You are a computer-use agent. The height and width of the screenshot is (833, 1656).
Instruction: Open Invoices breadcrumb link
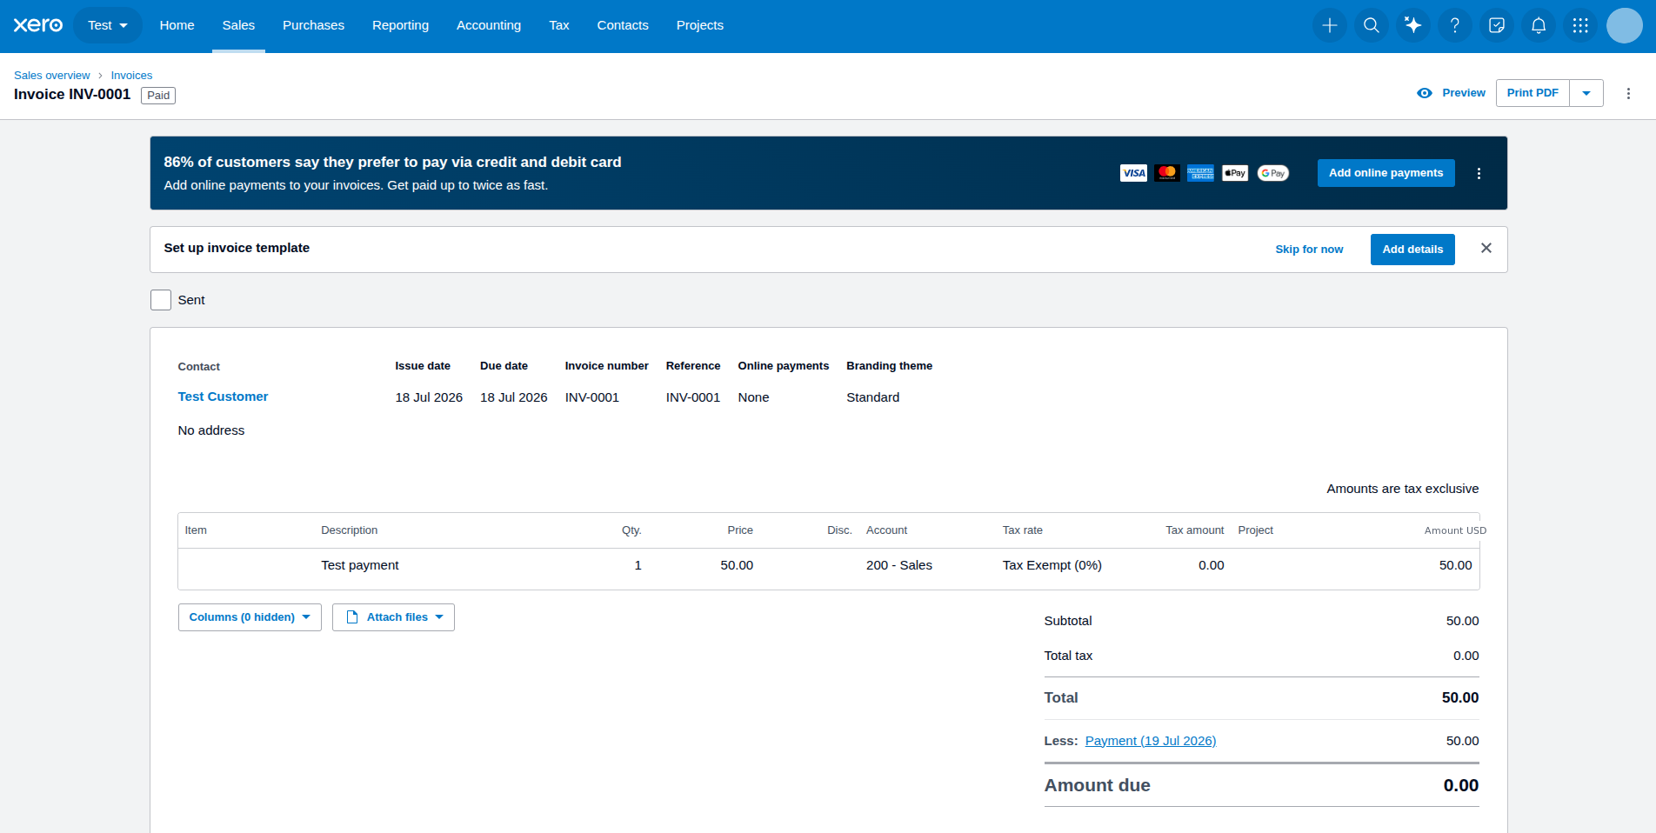[131, 76]
